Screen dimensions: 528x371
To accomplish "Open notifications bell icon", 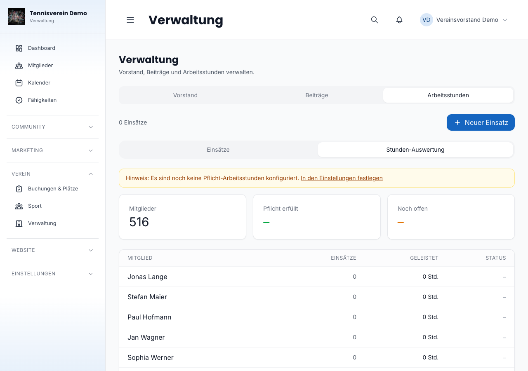I will pyautogui.click(x=399, y=20).
